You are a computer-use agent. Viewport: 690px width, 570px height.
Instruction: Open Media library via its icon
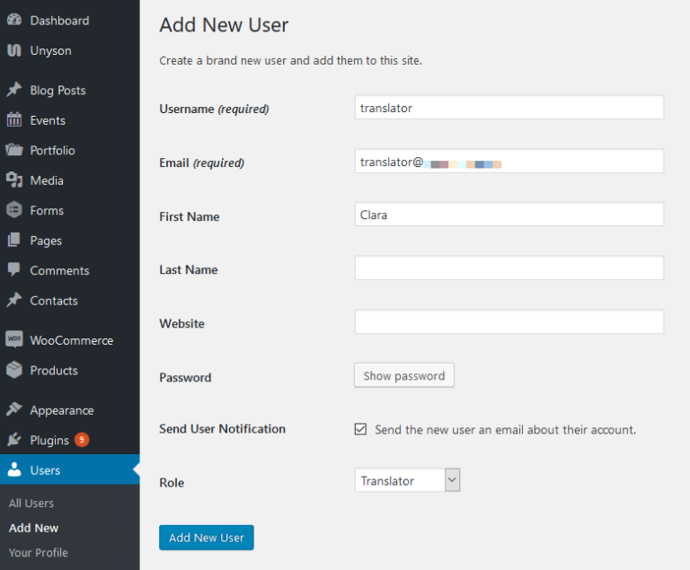point(14,180)
